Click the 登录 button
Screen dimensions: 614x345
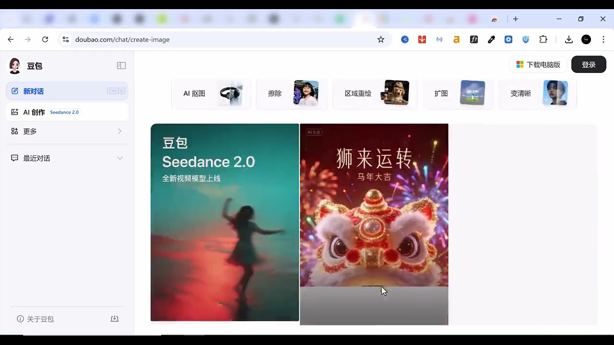click(589, 65)
